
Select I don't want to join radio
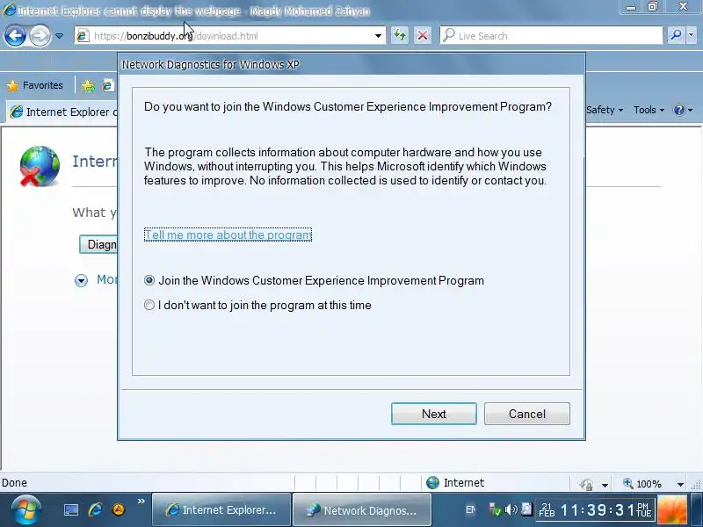(149, 305)
